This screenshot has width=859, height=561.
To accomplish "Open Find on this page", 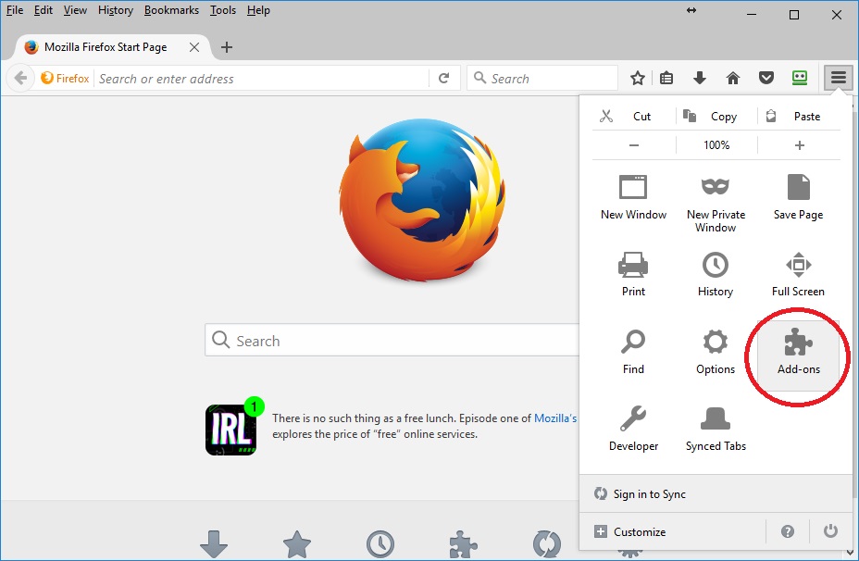I will pyautogui.click(x=633, y=353).
